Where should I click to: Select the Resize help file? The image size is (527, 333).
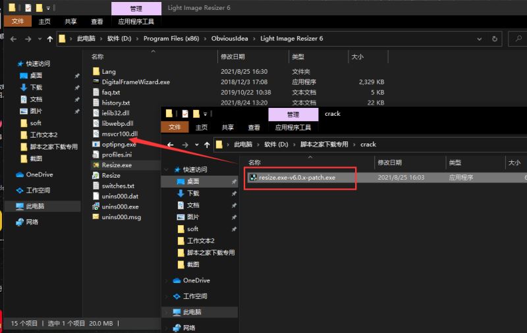(x=107, y=176)
